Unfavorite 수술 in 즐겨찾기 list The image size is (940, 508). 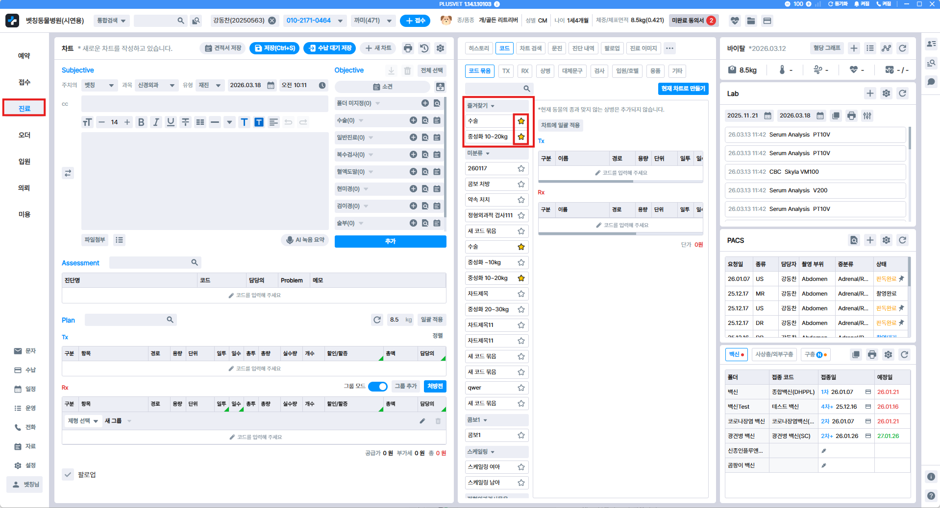[521, 121]
